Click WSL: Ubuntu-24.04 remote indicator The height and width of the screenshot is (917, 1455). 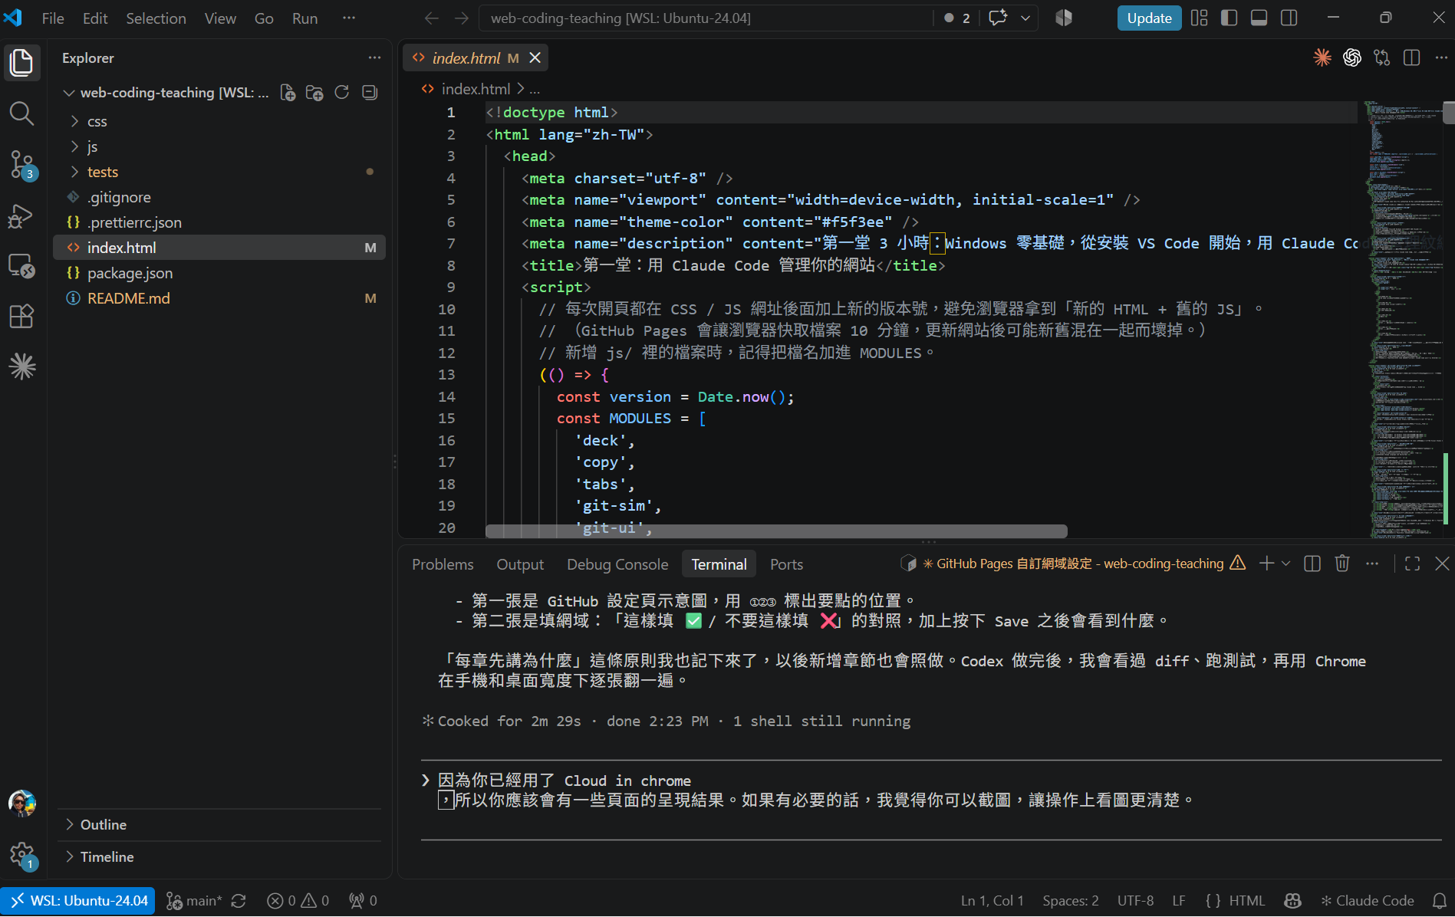pyautogui.click(x=78, y=901)
